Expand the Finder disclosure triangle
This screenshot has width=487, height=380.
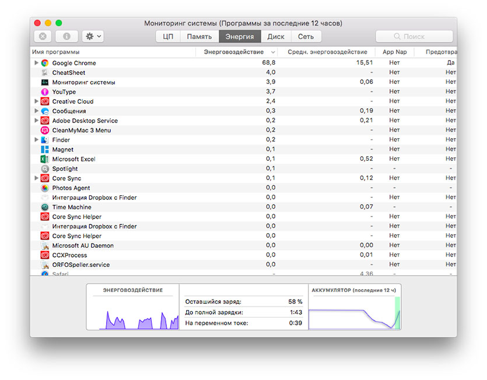pos(36,140)
